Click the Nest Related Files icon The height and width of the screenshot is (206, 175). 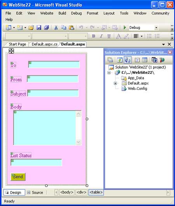[128, 60]
